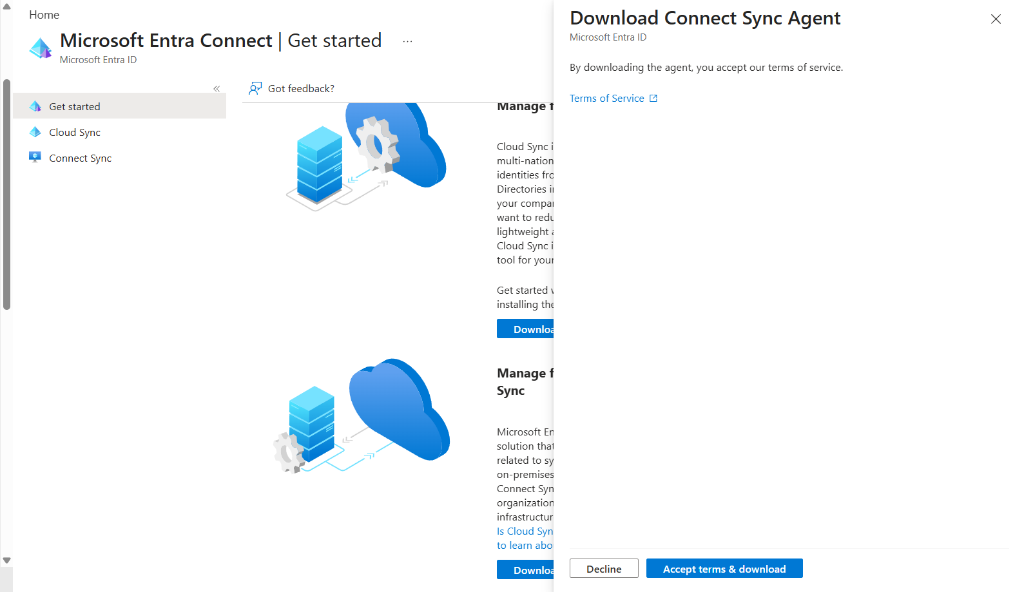Click the page scroll up arrow
The height and width of the screenshot is (592, 1024).
(x=6, y=6)
